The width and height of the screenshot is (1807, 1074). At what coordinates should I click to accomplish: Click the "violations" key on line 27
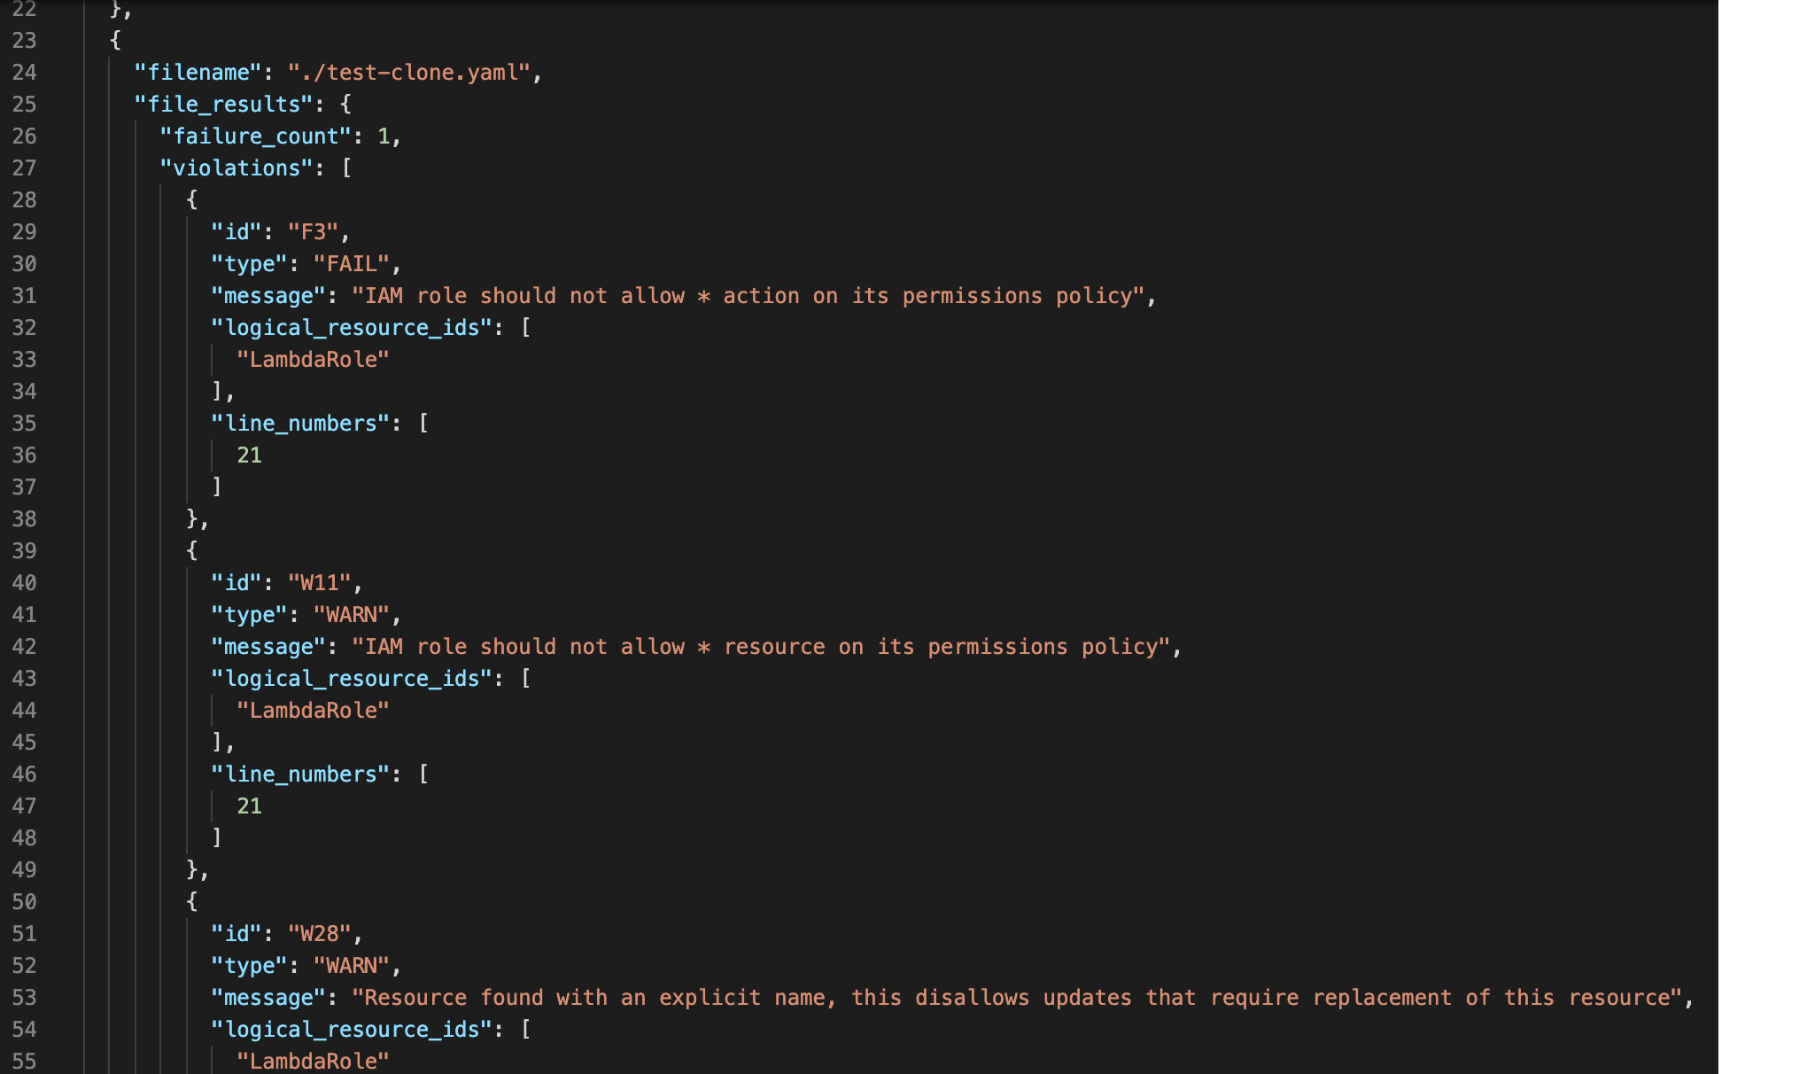[x=236, y=168]
